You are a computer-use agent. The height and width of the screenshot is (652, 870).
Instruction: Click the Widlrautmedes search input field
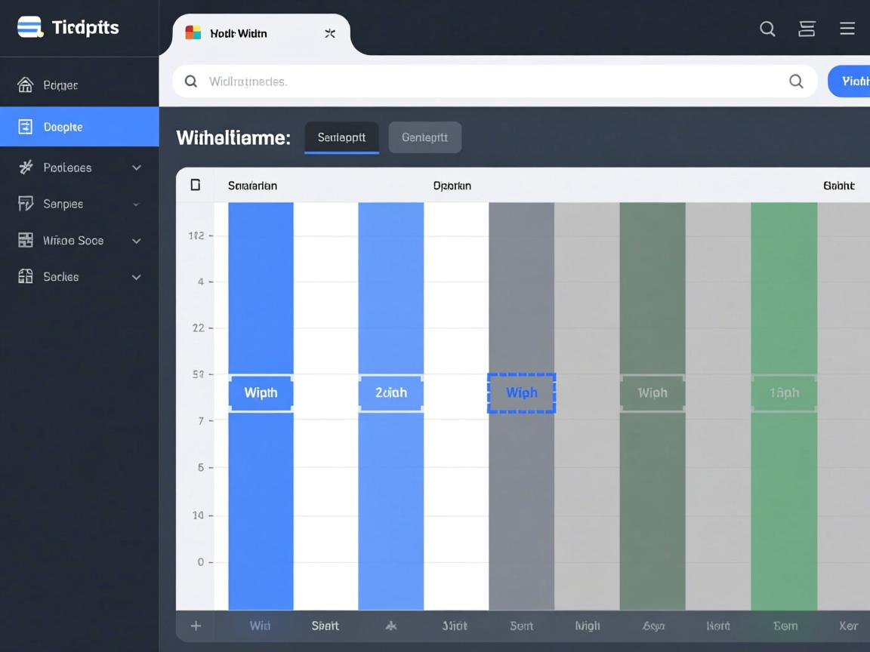[x=483, y=81]
